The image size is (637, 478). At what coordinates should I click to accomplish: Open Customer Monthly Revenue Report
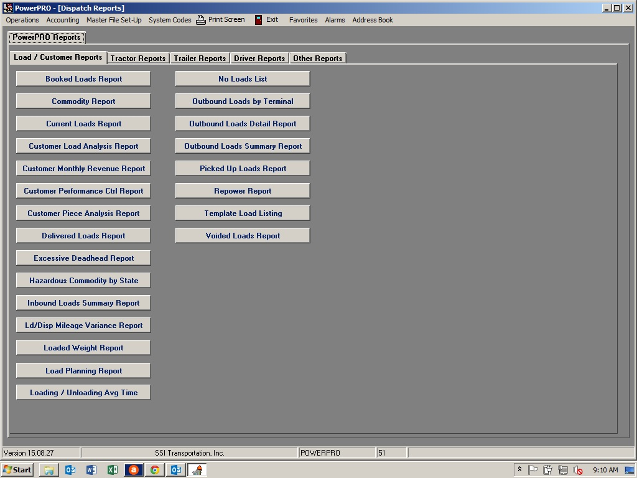click(84, 168)
